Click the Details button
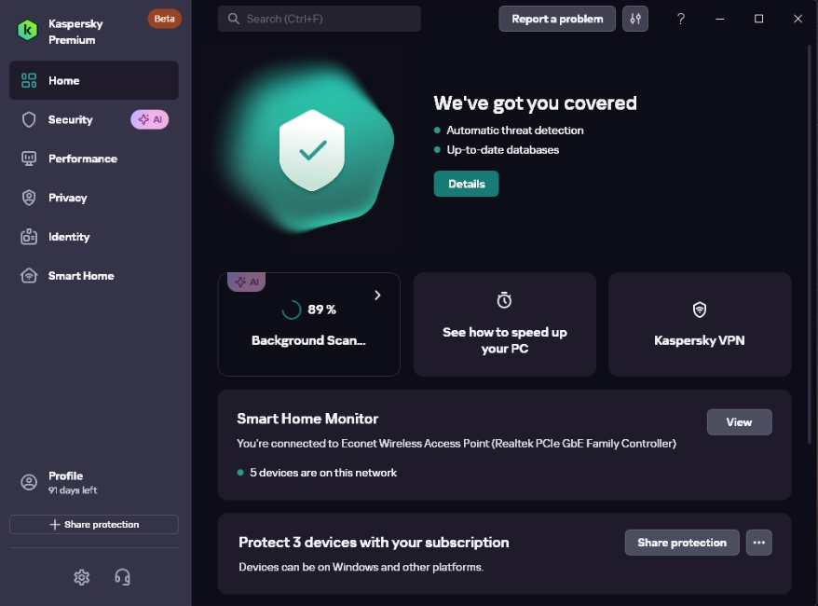The width and height of the screenshot is (818, 606). point(467,184)
